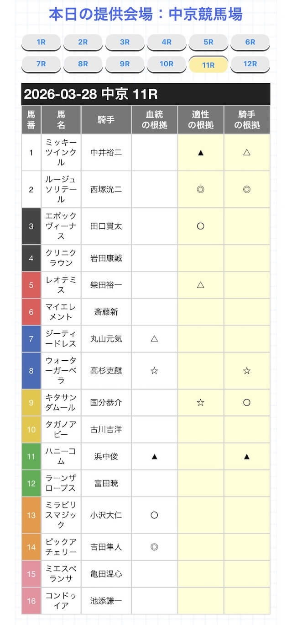Click the black triangle in pedigree column for ハニーコム
The width and height of the screenshot is (292, 625).
154,456
